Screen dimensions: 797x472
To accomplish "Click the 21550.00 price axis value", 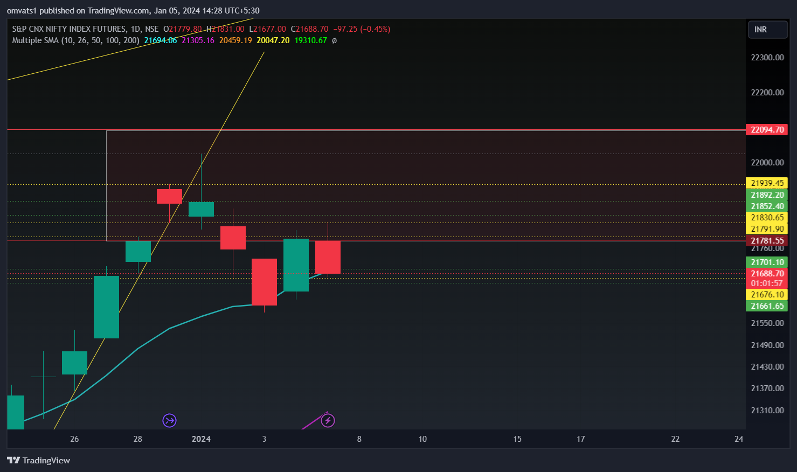I will pos(767,323).
